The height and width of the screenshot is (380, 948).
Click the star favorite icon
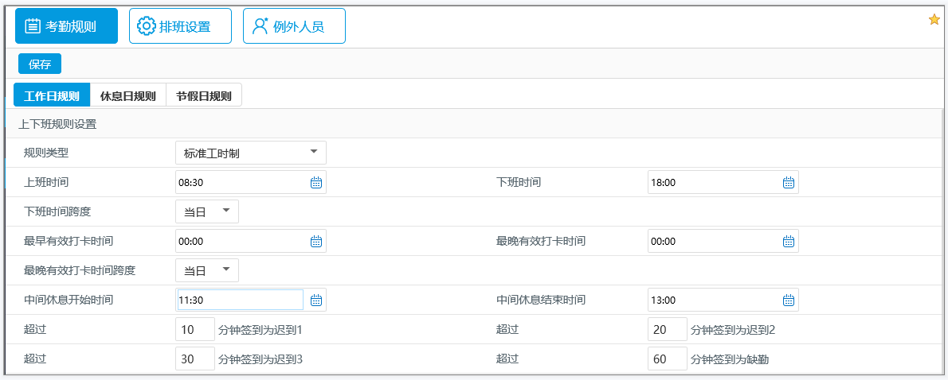click(934, 20)
